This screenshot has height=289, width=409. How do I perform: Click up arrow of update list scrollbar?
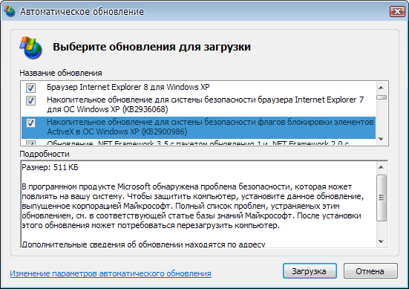coord(381,88)
